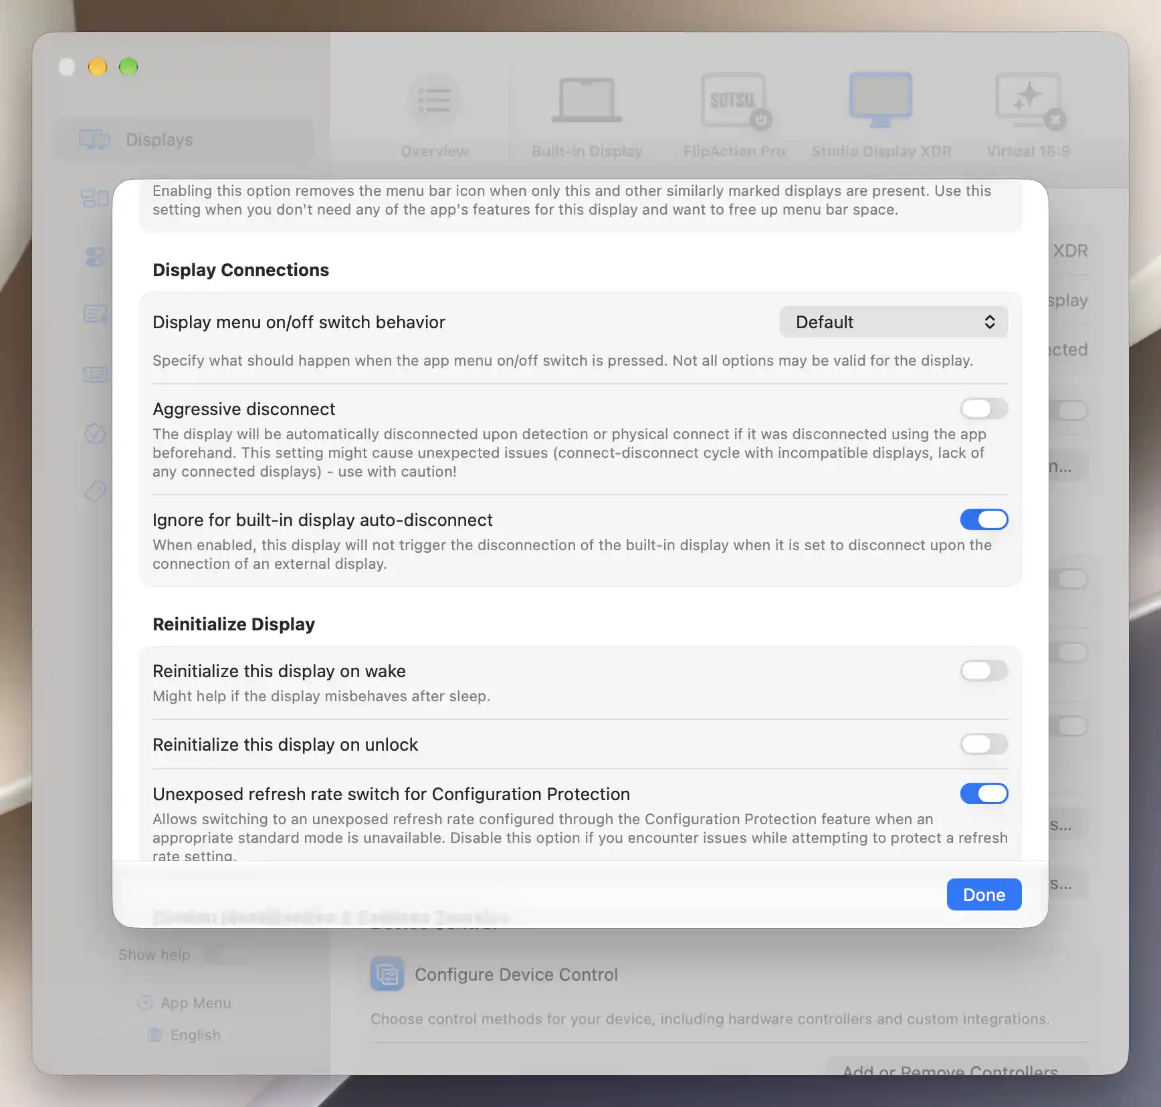Screen dimensions: 1161x1107
Task: Open the Overview tab icon
Action: coord(434,101)
